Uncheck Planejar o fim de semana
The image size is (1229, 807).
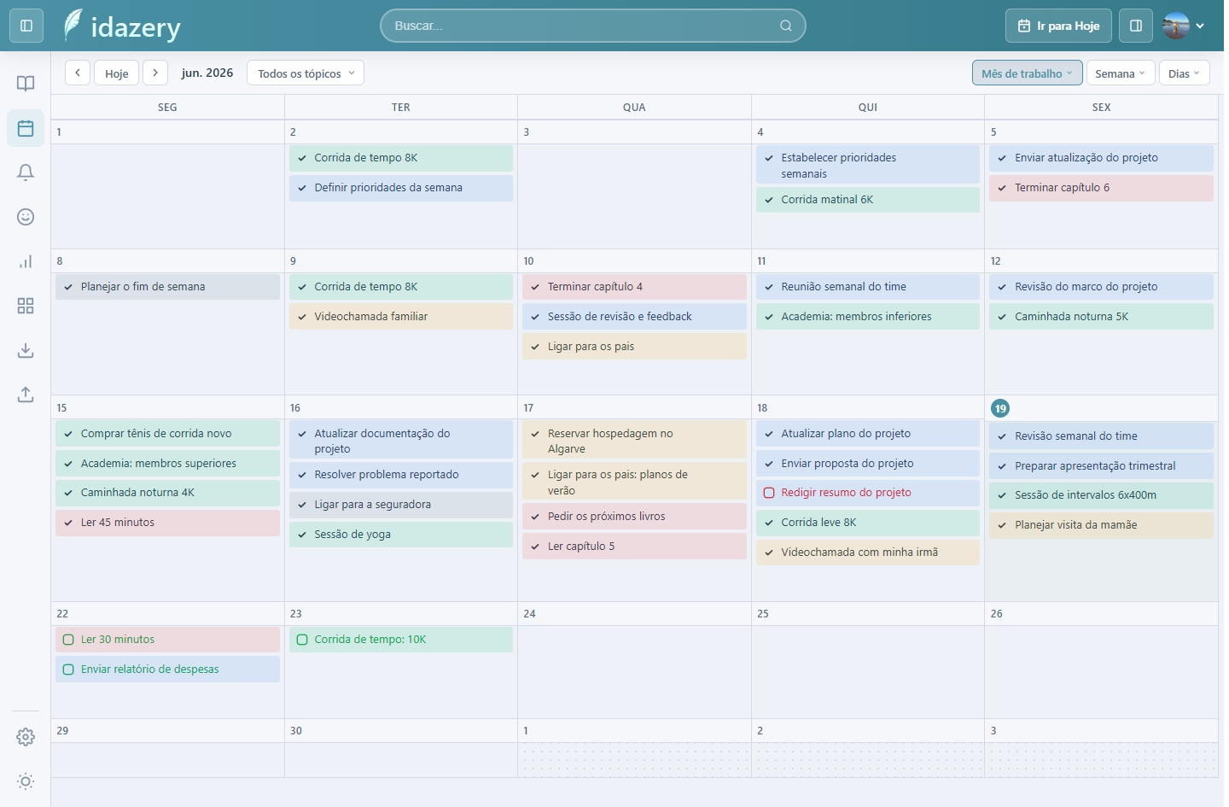pos(68,287)
